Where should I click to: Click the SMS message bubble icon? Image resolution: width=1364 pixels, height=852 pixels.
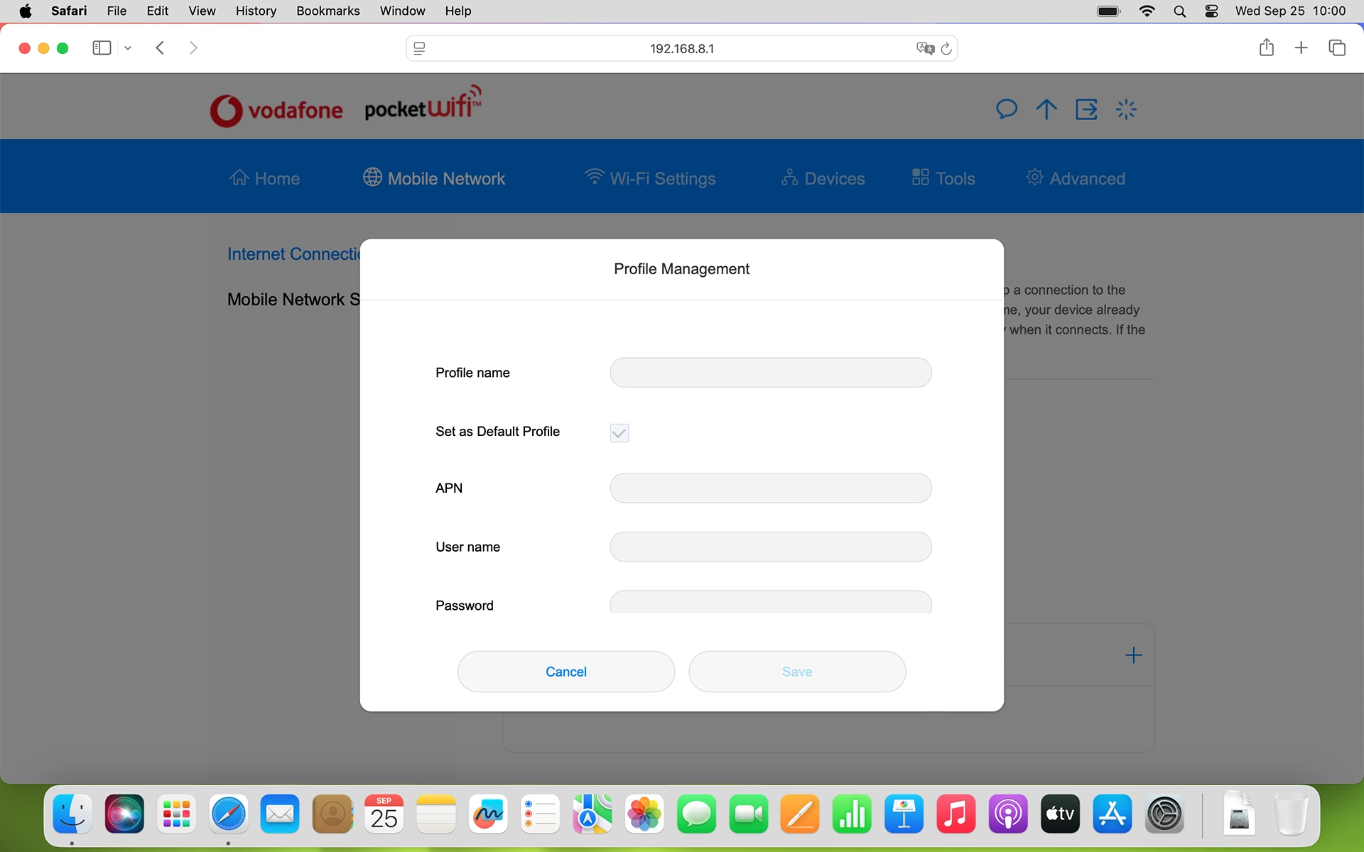[1006, 109]
